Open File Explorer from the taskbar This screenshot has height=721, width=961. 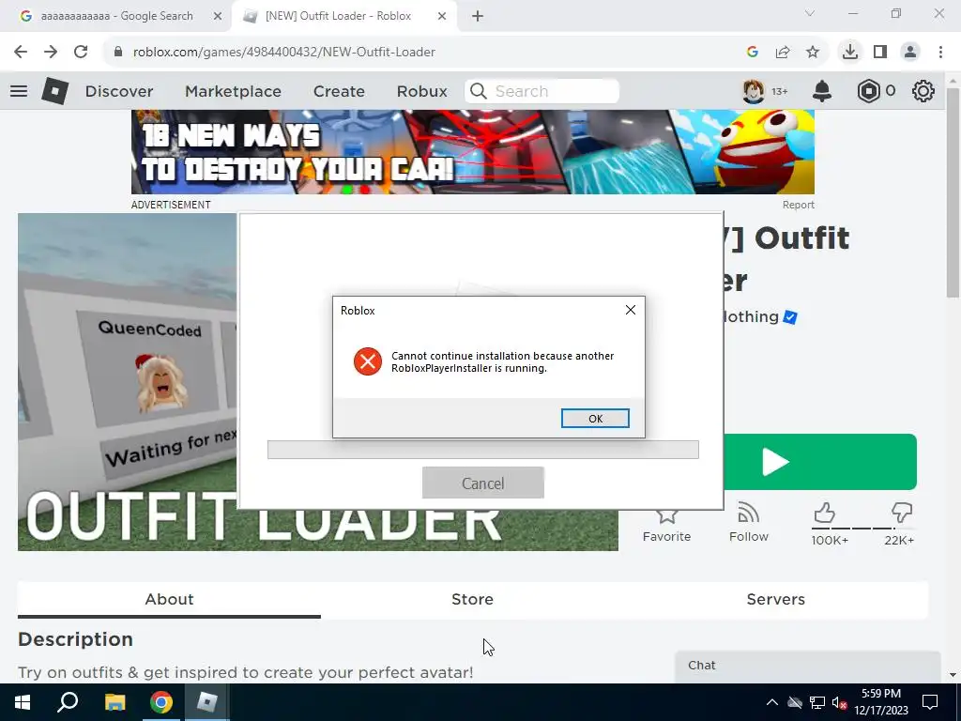(x=114, y=702)
